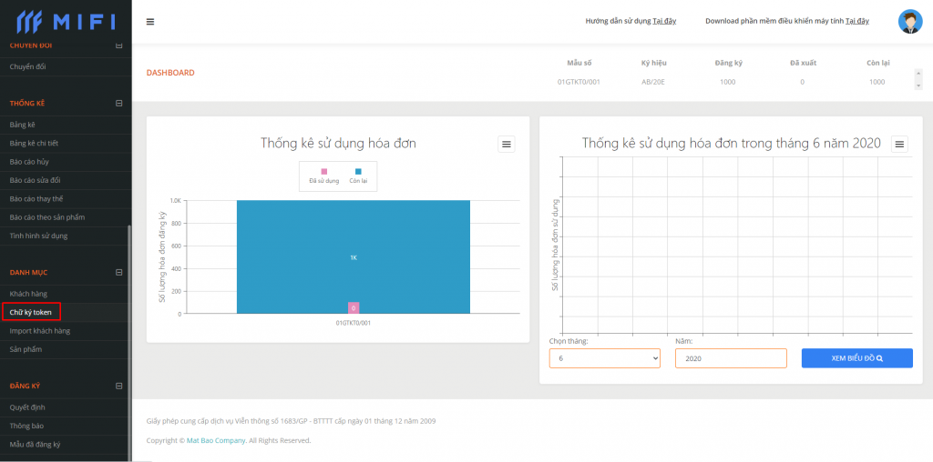Open monthly chart's hamburger export menu

pos(899,144)
